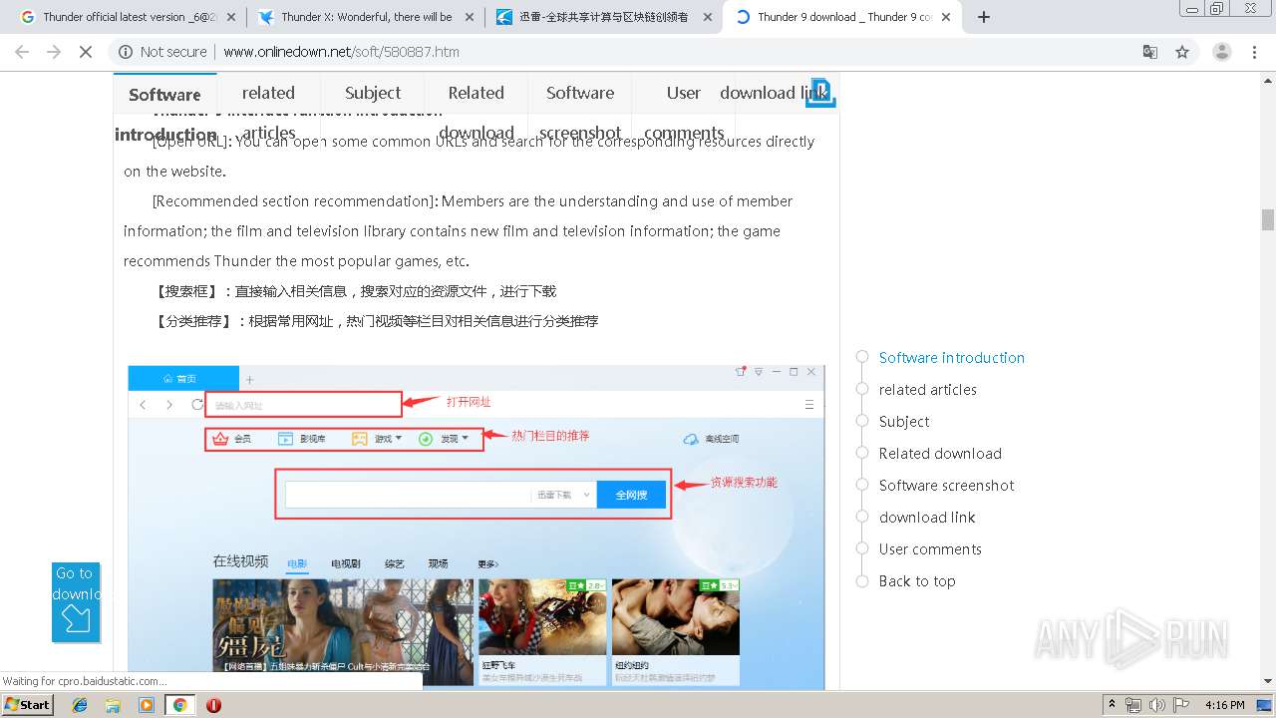Click the network tray icon
1276x718 pixels.
tap(1133, 705)
